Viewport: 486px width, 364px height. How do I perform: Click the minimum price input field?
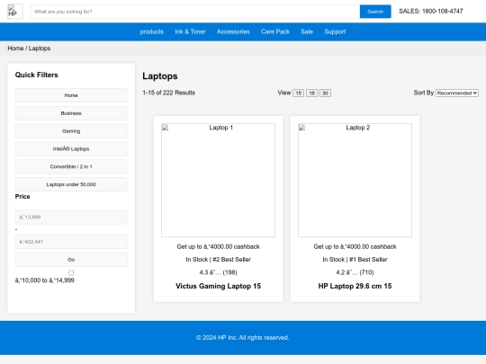pos(71,217)
